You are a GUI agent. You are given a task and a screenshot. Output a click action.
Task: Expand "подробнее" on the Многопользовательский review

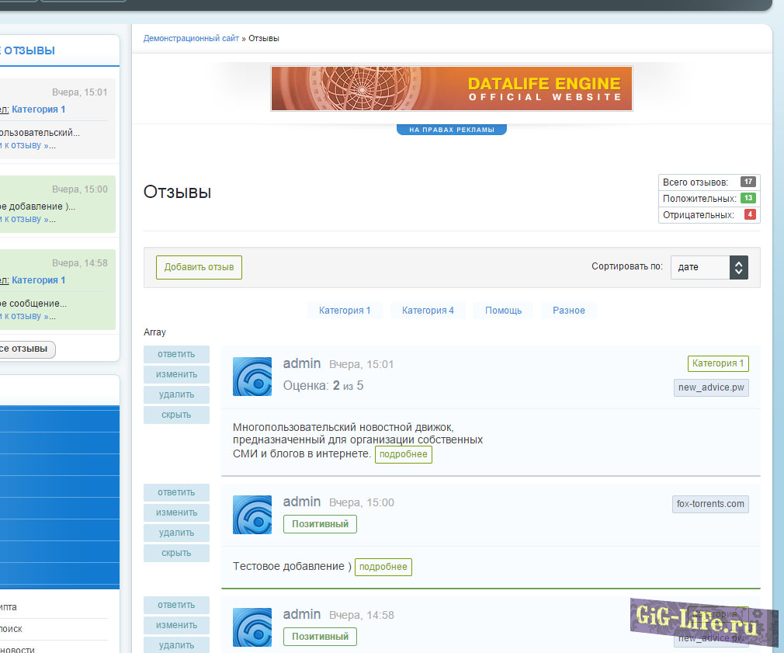(x=403, y=454)
